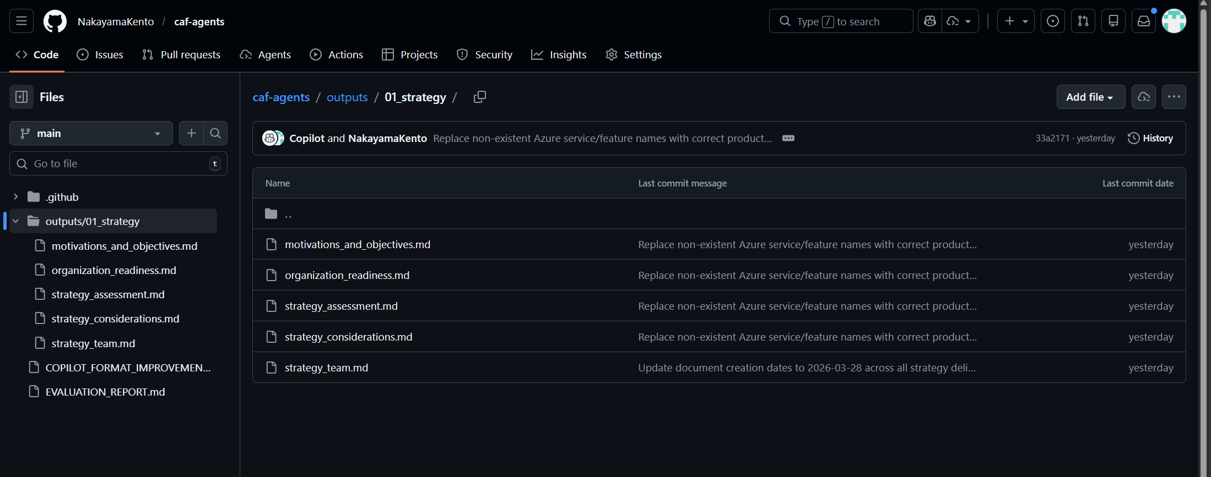
Task: Open the Copilot chat icon
Action: tap(930, 21)
